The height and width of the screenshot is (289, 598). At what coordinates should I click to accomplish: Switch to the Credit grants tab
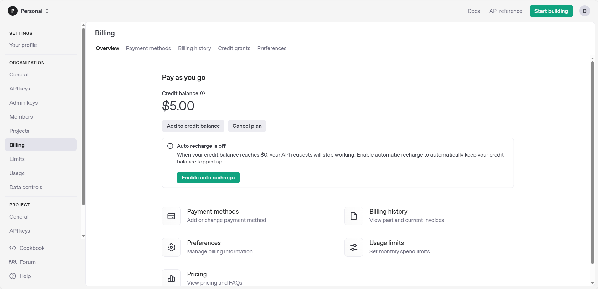coord(234,48)
